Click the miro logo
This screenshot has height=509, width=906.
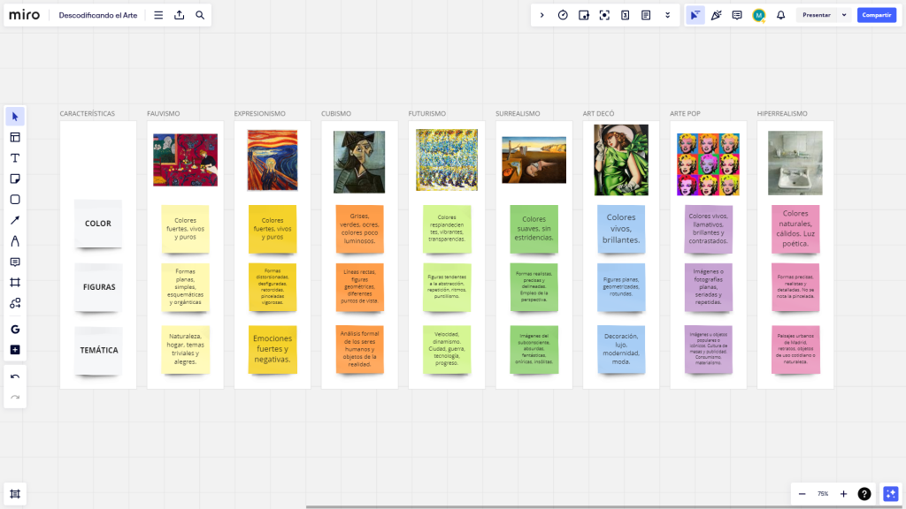24,15
